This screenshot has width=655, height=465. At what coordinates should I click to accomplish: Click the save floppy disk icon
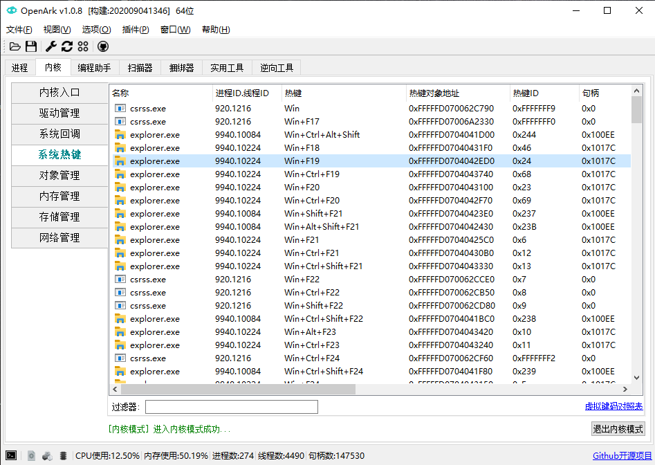click(31, 46)
